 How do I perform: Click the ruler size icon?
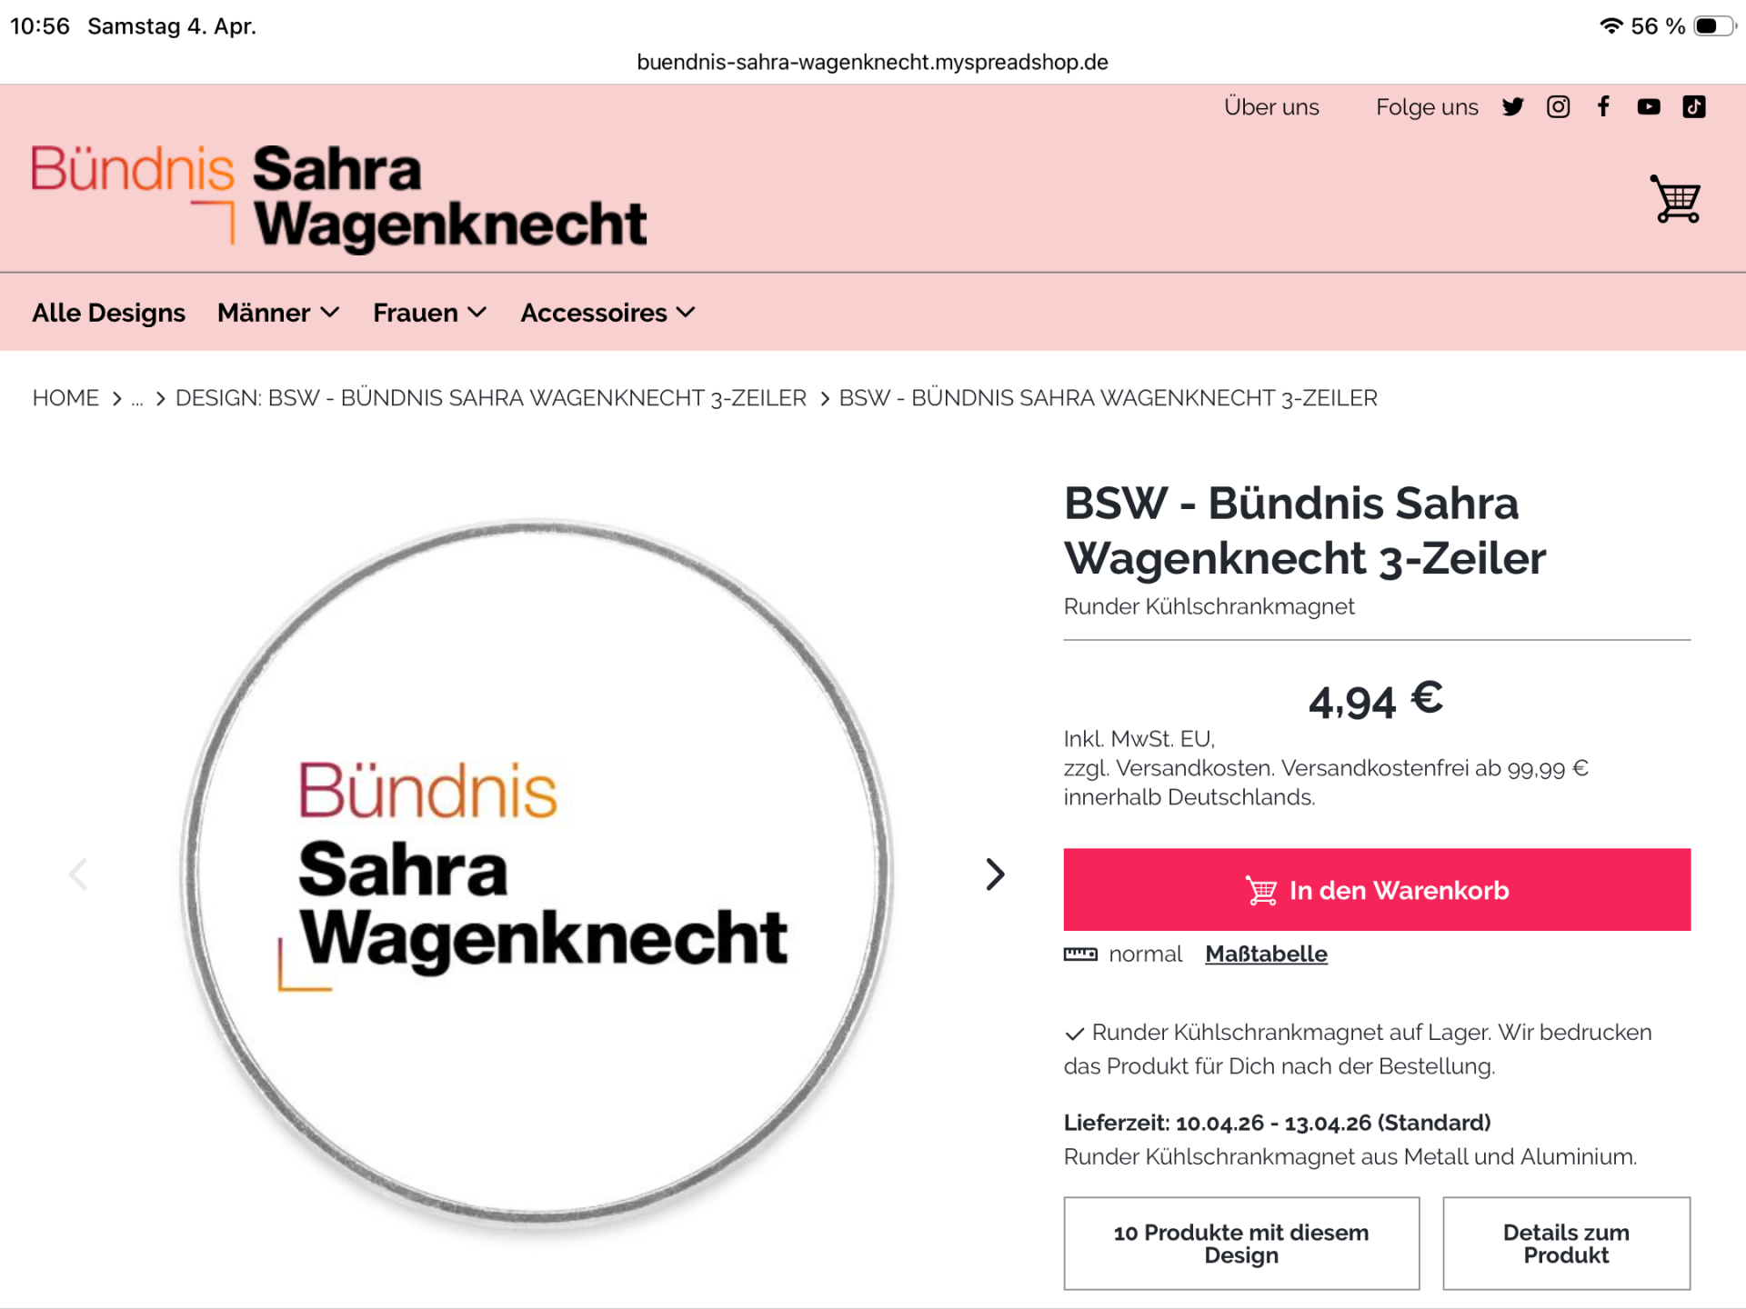click(1080, 954)
